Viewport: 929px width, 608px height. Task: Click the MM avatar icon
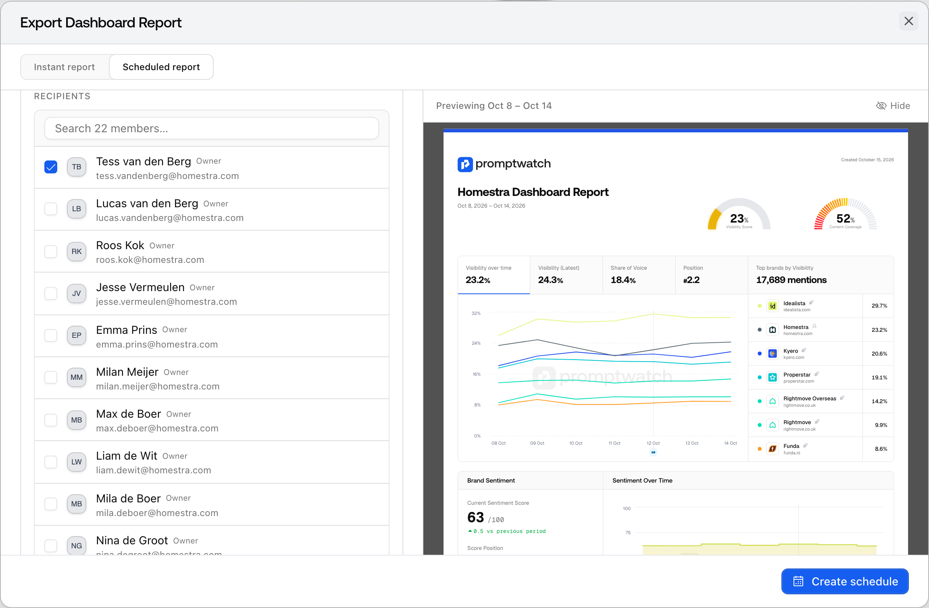pos(77,377)
